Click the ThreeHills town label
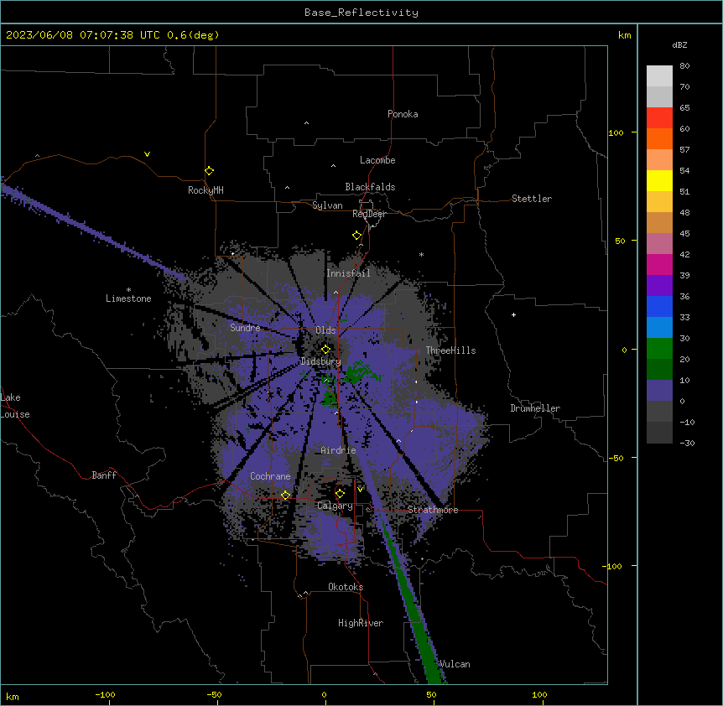 [451, 350]
